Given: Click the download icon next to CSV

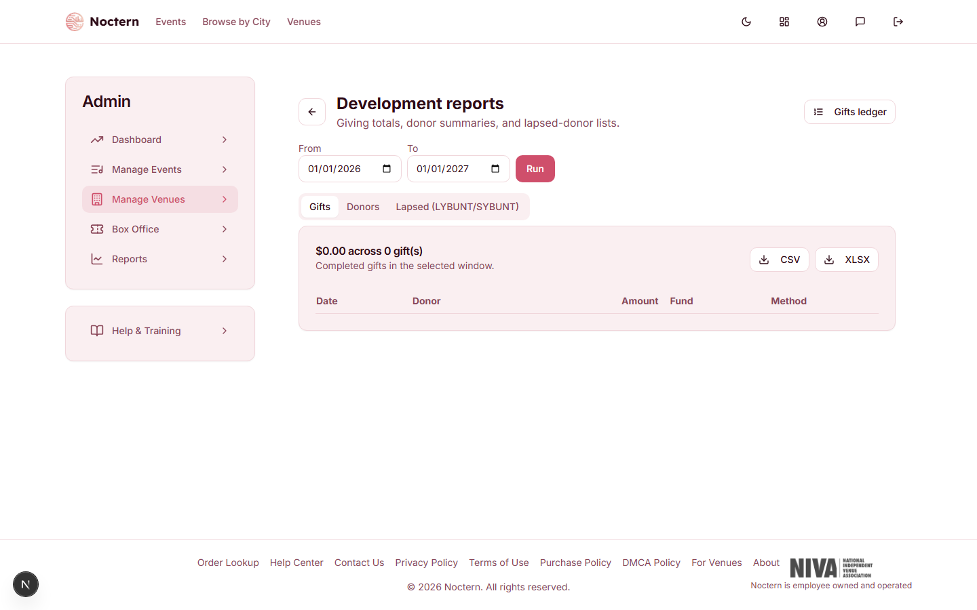Looking at the screenshot, I should point(764,260).
